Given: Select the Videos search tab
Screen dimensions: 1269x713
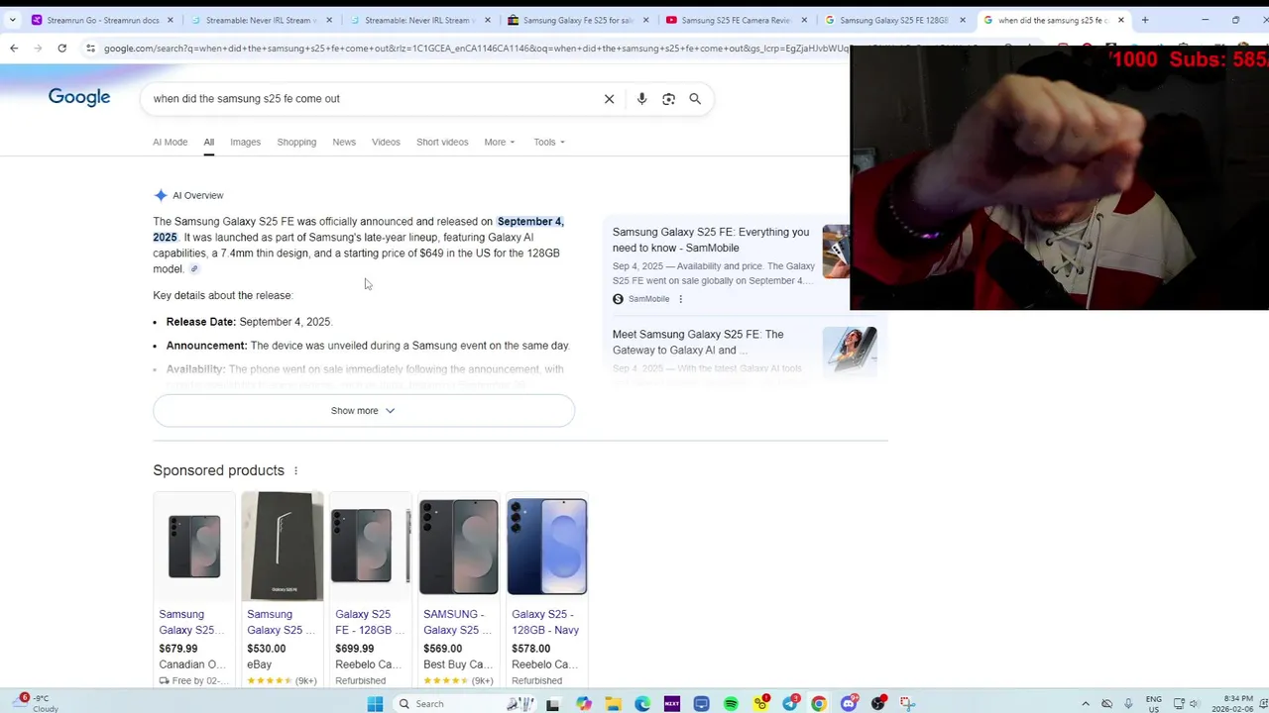Looking at the screenshot, I should pyautogui.click(x=386, y=142).
